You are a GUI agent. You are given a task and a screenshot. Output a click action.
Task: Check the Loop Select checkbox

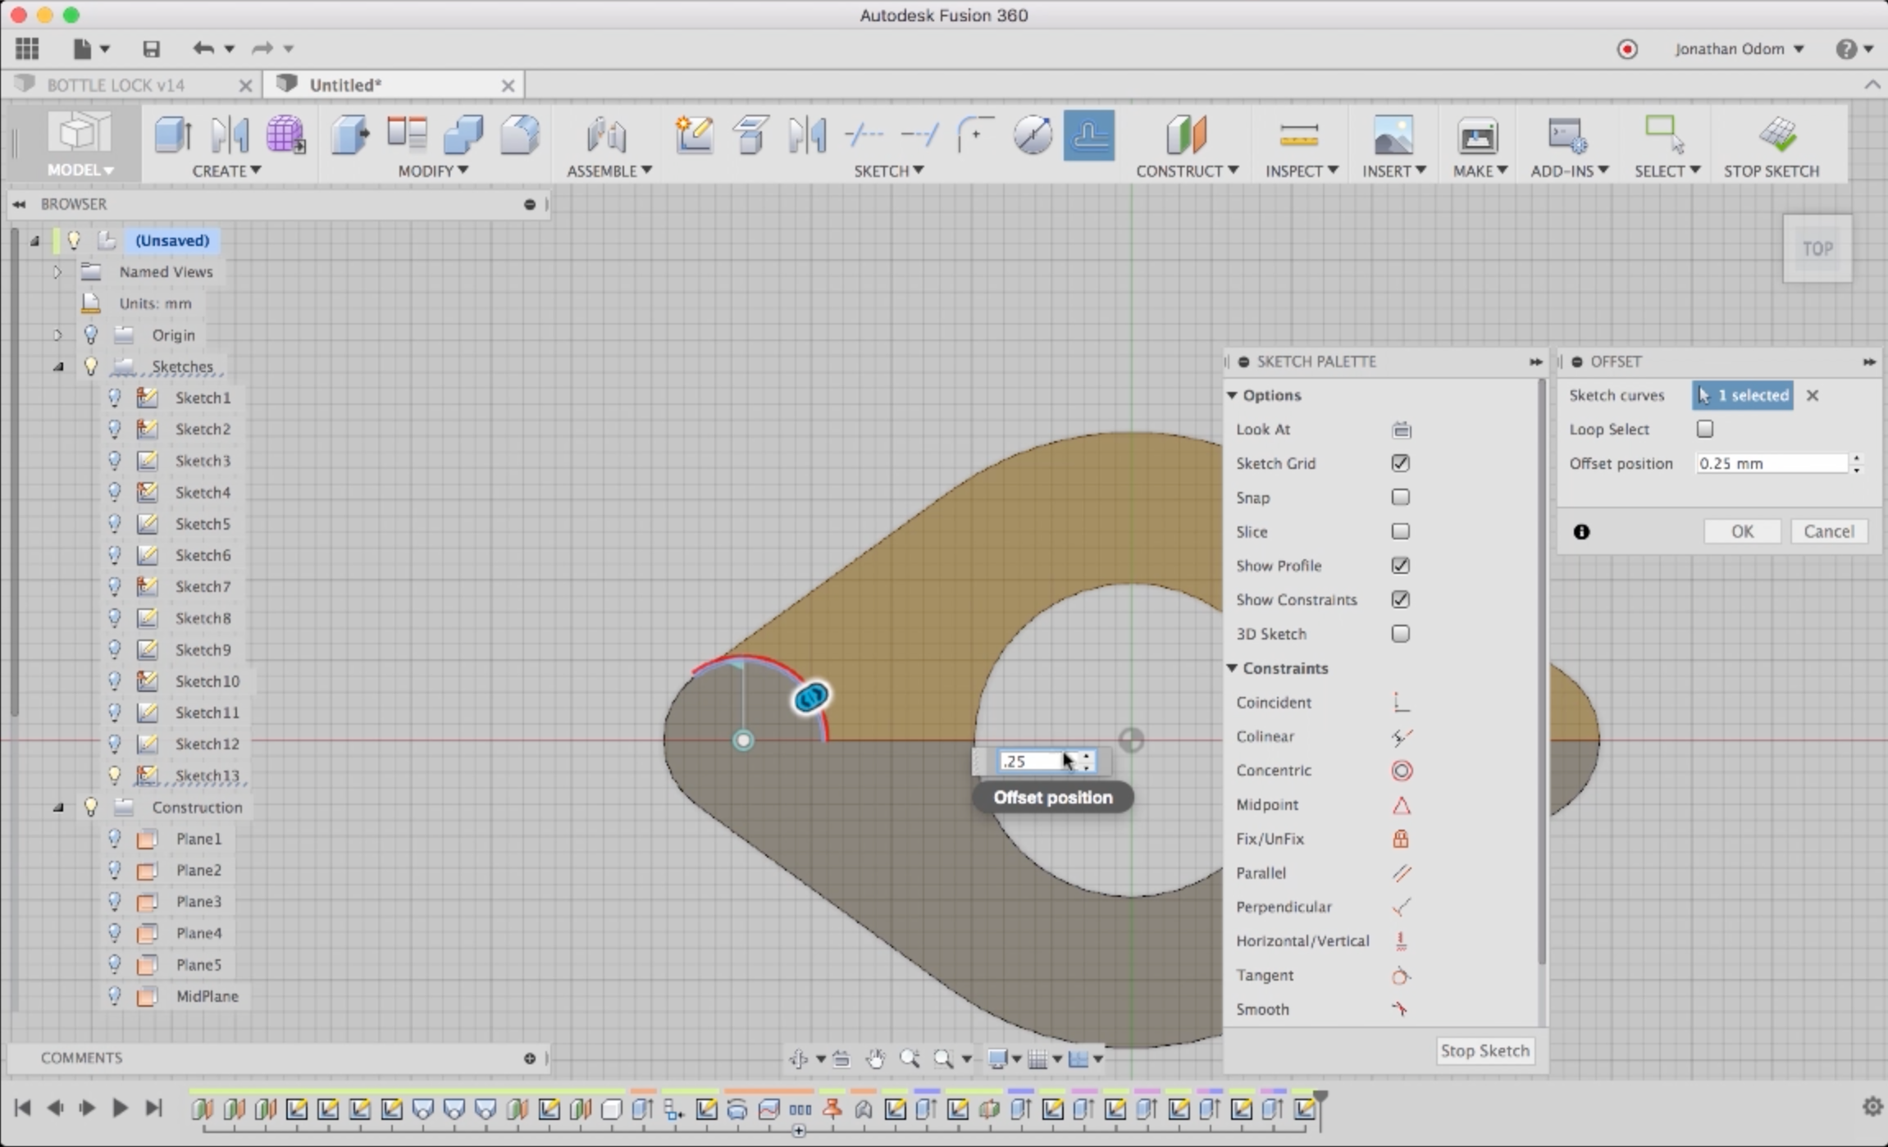click(x=1704, y=429)
